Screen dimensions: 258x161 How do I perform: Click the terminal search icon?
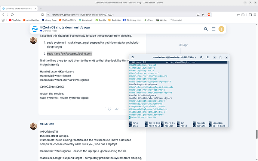tap(202, 57)
